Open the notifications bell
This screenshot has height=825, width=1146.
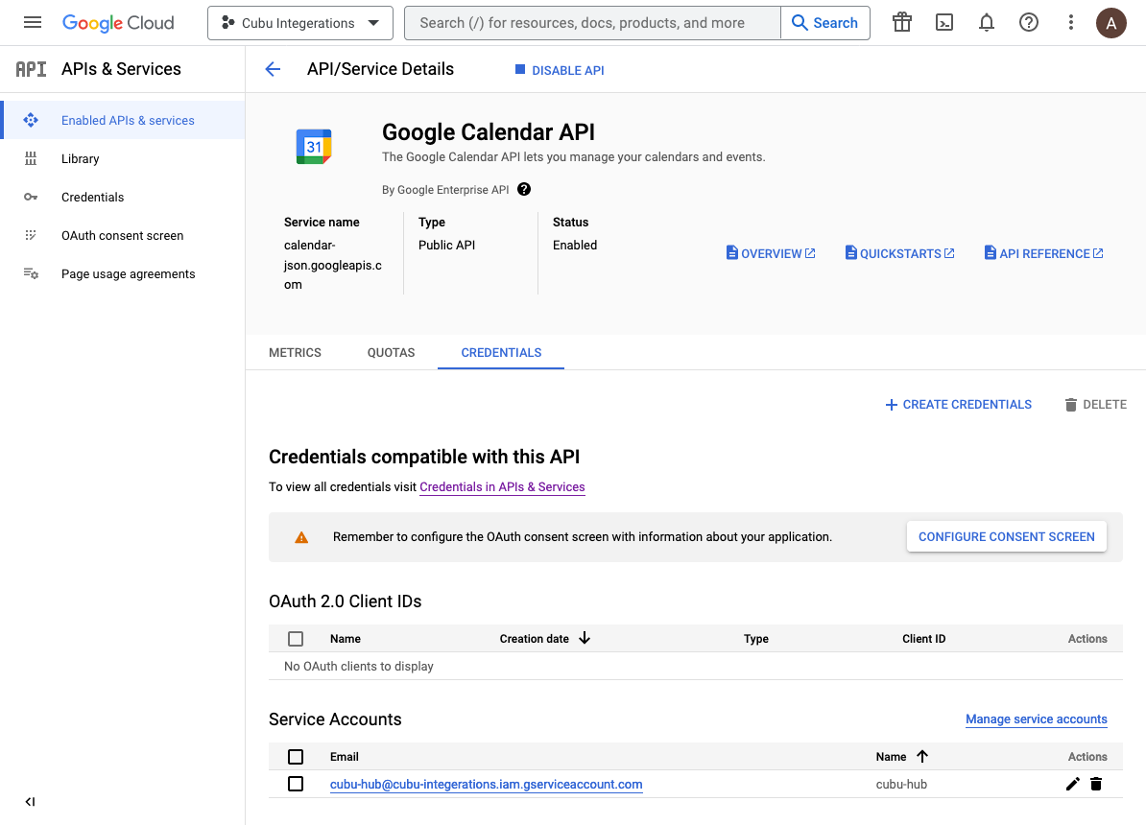987,23
